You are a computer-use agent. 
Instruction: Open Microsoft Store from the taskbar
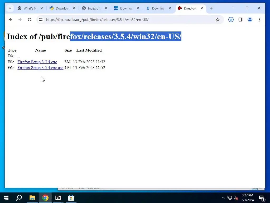pos(71,198)
